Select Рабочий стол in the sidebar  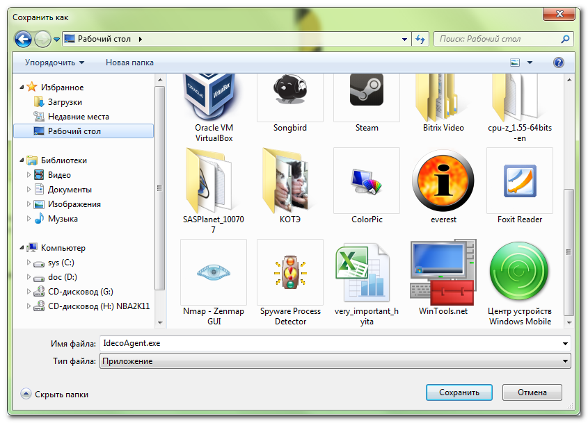coord(84,131)
